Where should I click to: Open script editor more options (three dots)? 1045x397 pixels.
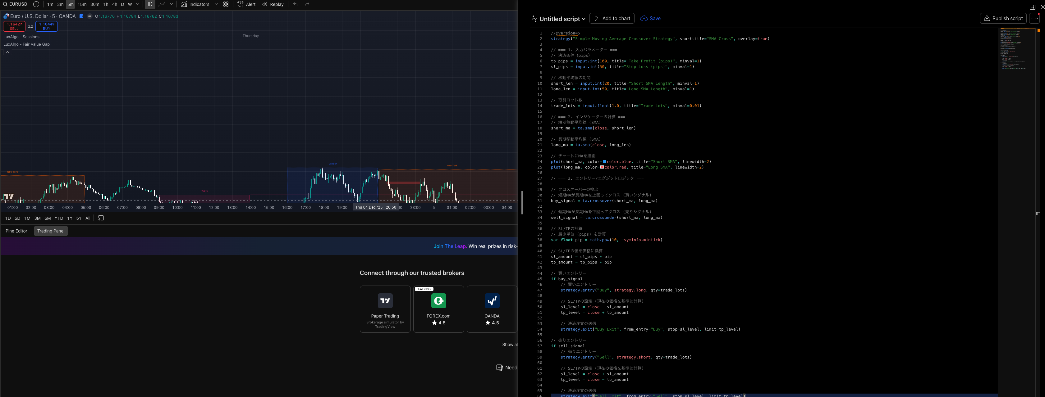1034,19
